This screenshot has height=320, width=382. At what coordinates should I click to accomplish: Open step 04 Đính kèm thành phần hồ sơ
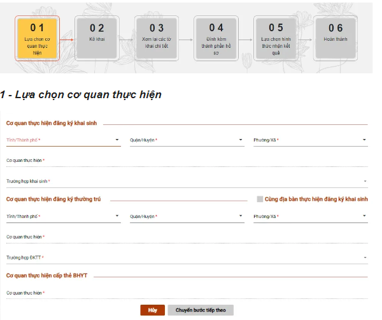(x=216, y=38)
